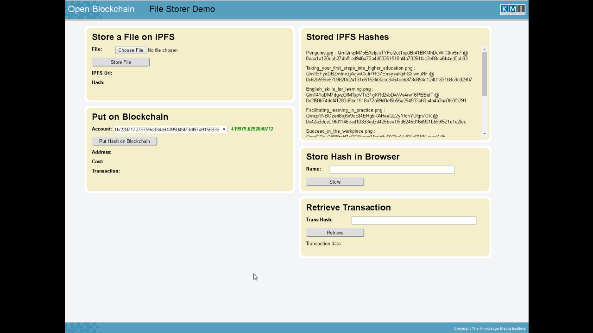
Task: Click the Name input field
Action: (391, 170)
